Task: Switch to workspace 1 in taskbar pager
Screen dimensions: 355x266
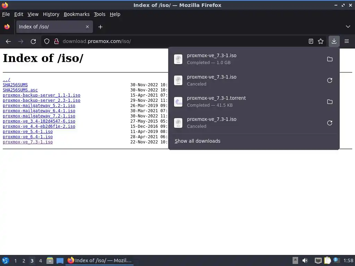Action: 15,261
